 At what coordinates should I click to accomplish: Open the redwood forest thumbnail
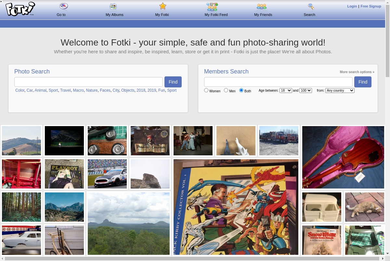click(x=21, y=207)
